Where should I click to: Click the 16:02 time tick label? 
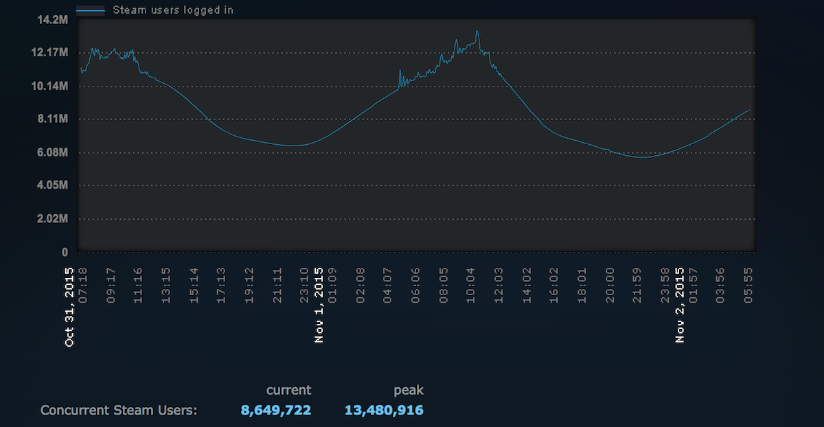pos(554,286)
